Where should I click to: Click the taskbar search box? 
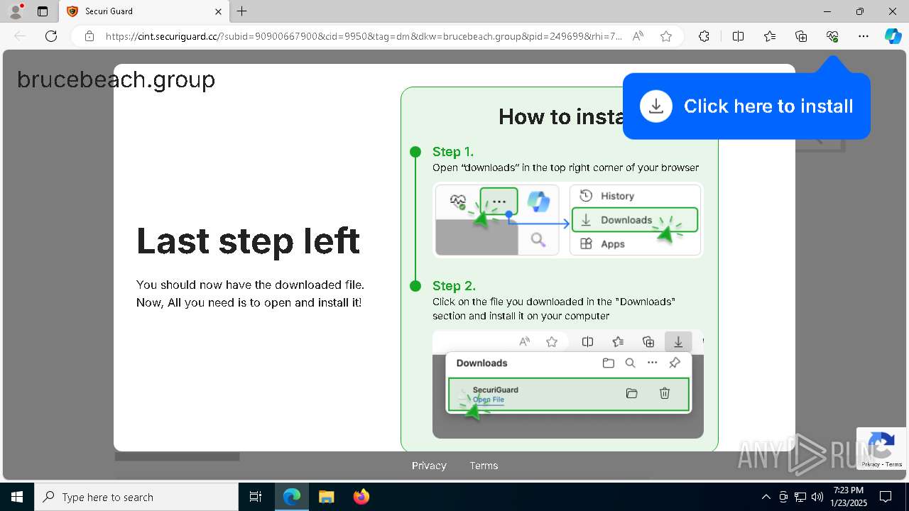pyautogui.click(x=136, y=497)
